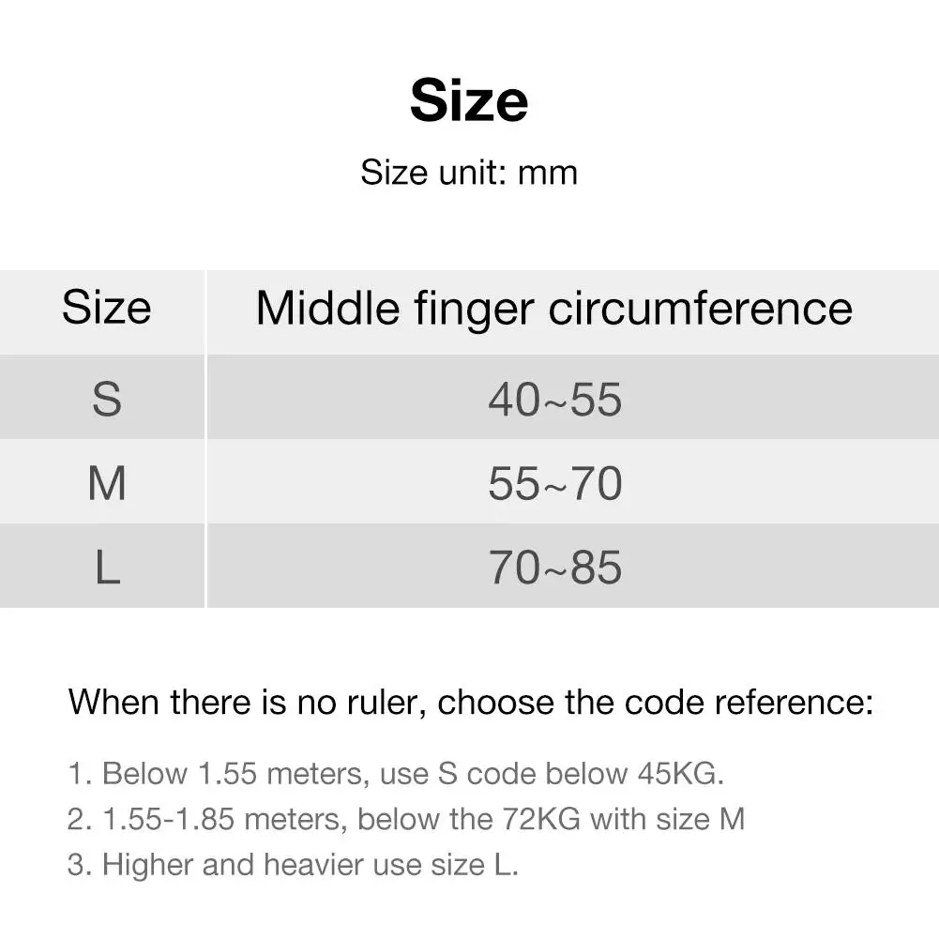The height and width of the screenshot is (939, 939).
Task: Click the 'When there is no ruler' heading
Action: pos(469,702)
